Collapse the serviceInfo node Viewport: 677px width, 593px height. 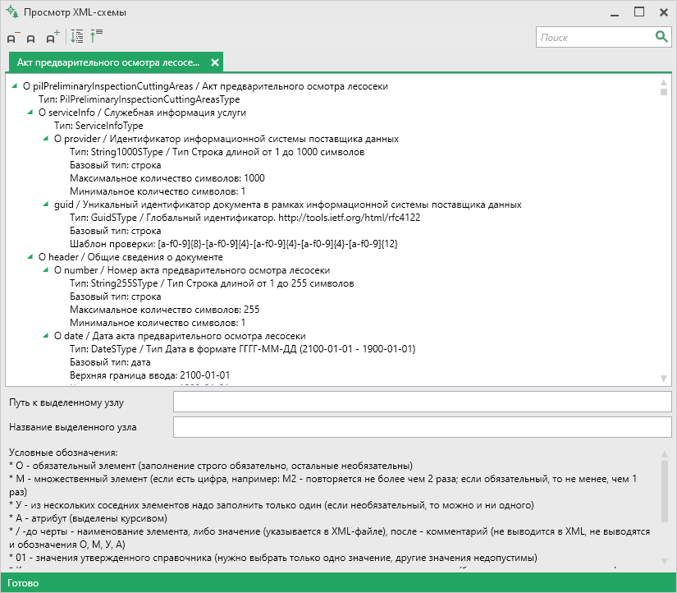coord(30,113)
